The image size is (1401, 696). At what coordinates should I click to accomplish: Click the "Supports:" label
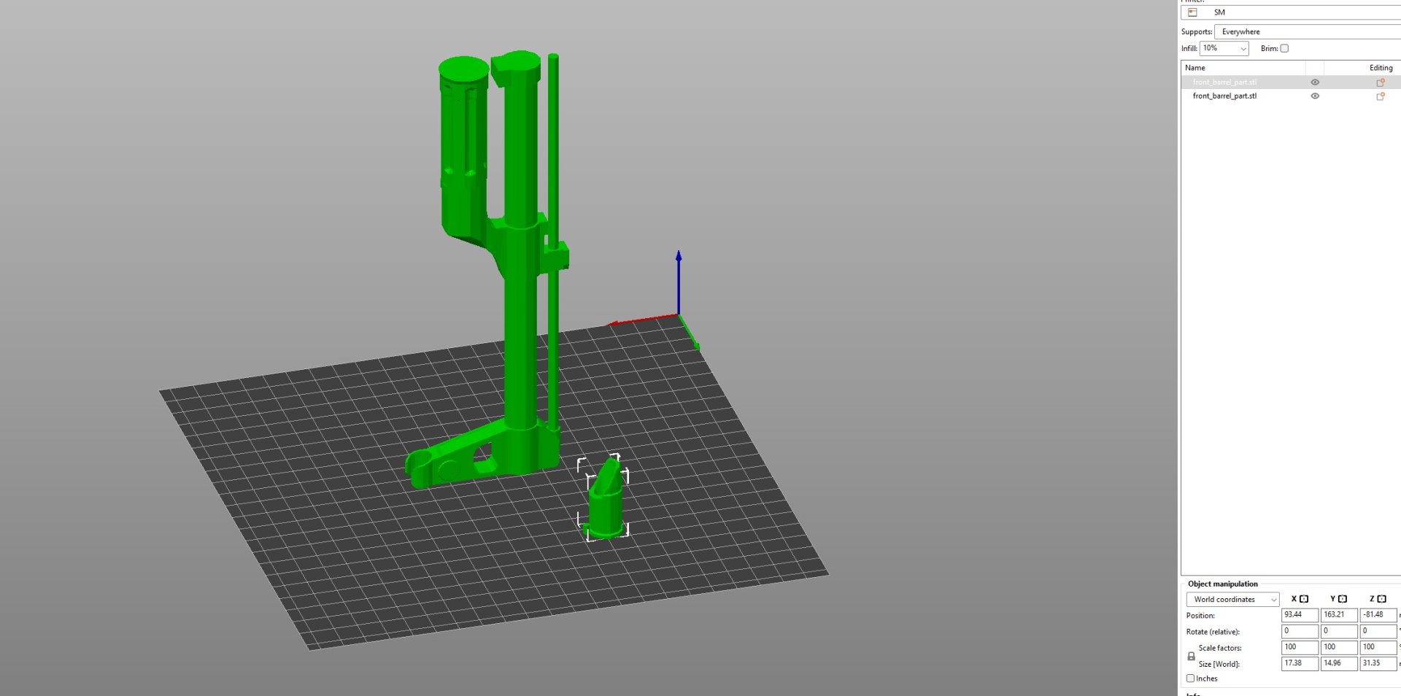[1197, 32]
